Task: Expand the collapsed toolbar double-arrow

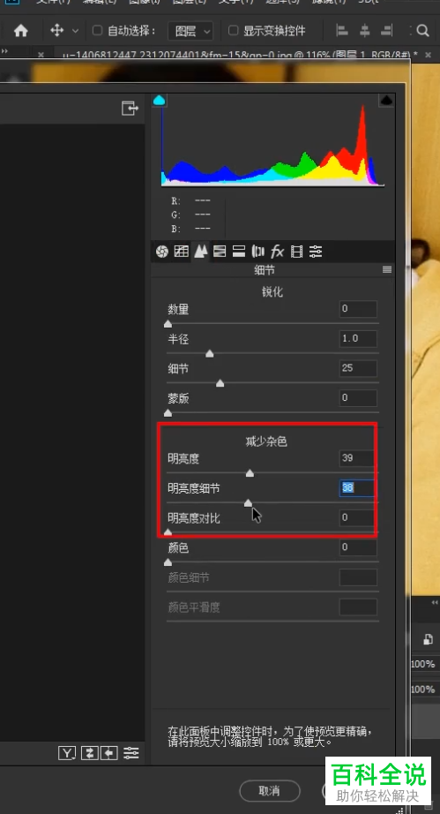Action: pyautogui.click(x=4, y=51)
